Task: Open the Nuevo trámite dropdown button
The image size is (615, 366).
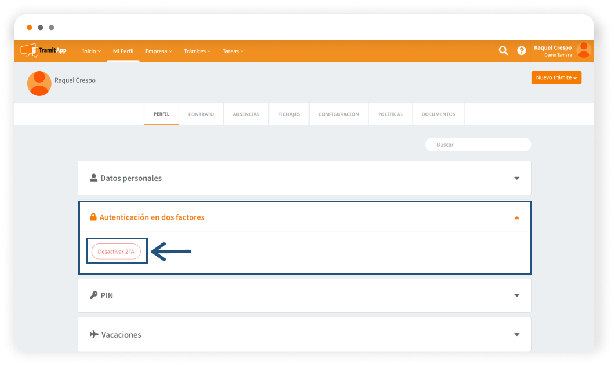Action: 556,77
